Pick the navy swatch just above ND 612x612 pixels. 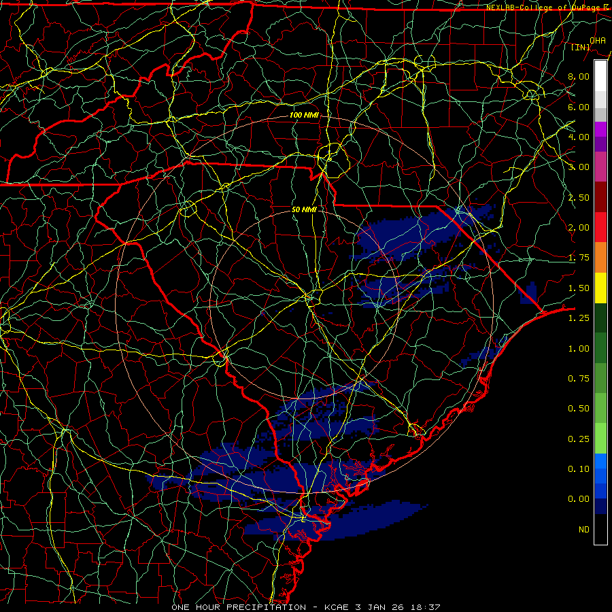[x=600, y=507]
